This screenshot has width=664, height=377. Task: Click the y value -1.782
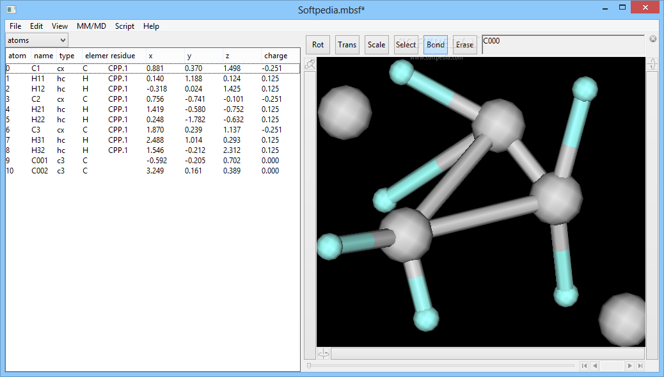195,120
